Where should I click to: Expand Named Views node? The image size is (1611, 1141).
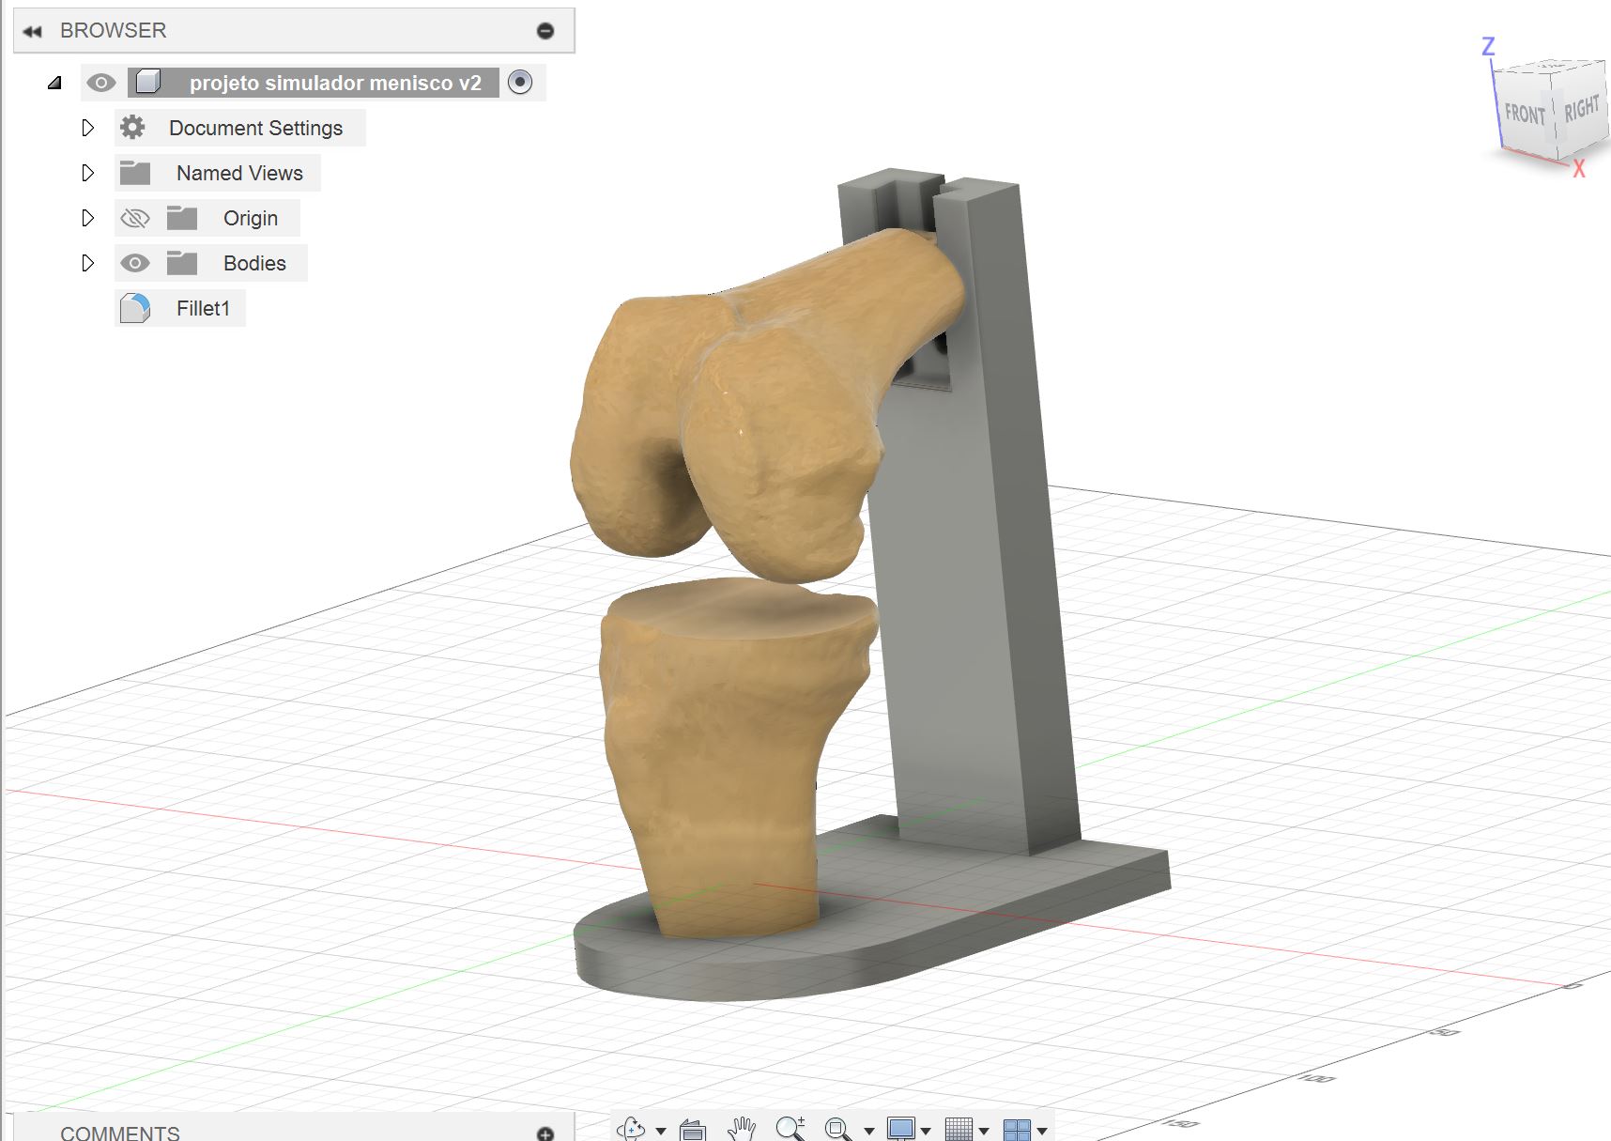click(x=88, y=173)
